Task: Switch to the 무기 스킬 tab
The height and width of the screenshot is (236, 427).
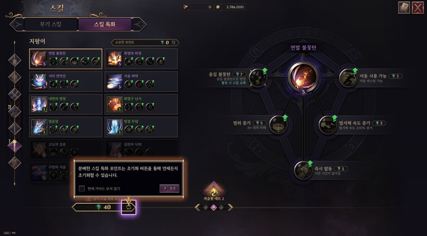Action: tap(51, 24)
